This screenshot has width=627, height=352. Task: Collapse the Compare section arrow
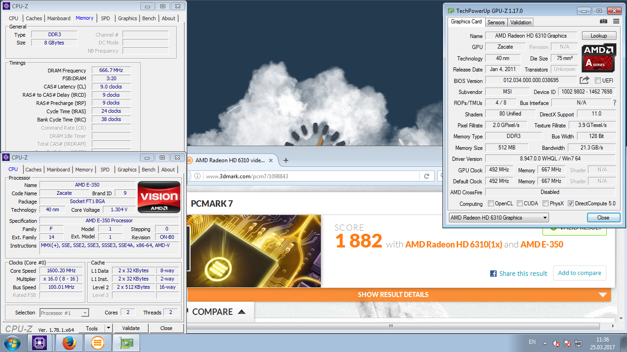point(241,312)
